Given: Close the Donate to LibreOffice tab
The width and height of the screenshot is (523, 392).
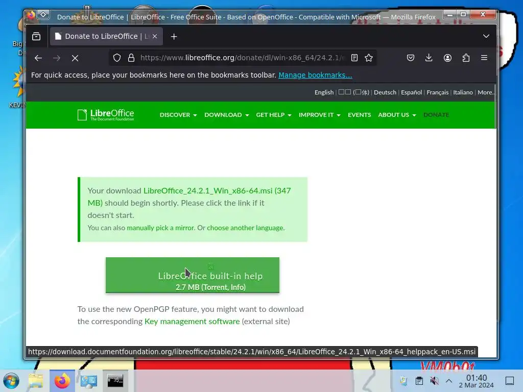Looking at the screenshot, I should (x=155, y=36).
